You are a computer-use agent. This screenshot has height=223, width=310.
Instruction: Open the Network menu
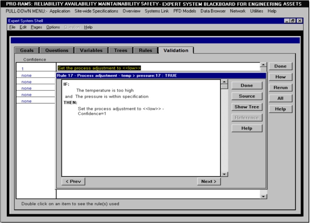pyautogui.click(x=238, y=11)
